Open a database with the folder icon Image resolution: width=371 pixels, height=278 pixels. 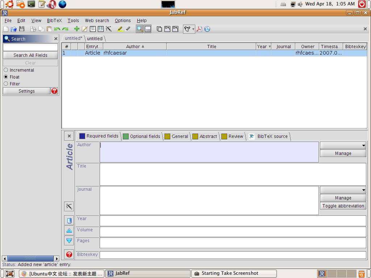click(x=14, y=29)
